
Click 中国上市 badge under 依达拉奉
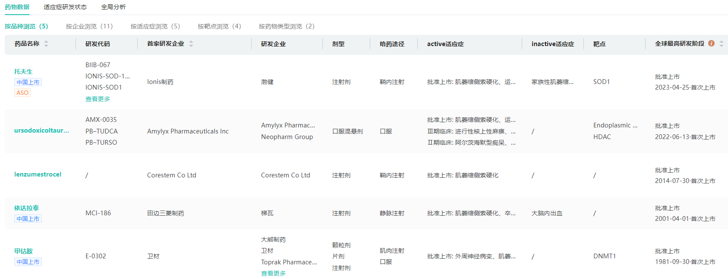[28, 219]
